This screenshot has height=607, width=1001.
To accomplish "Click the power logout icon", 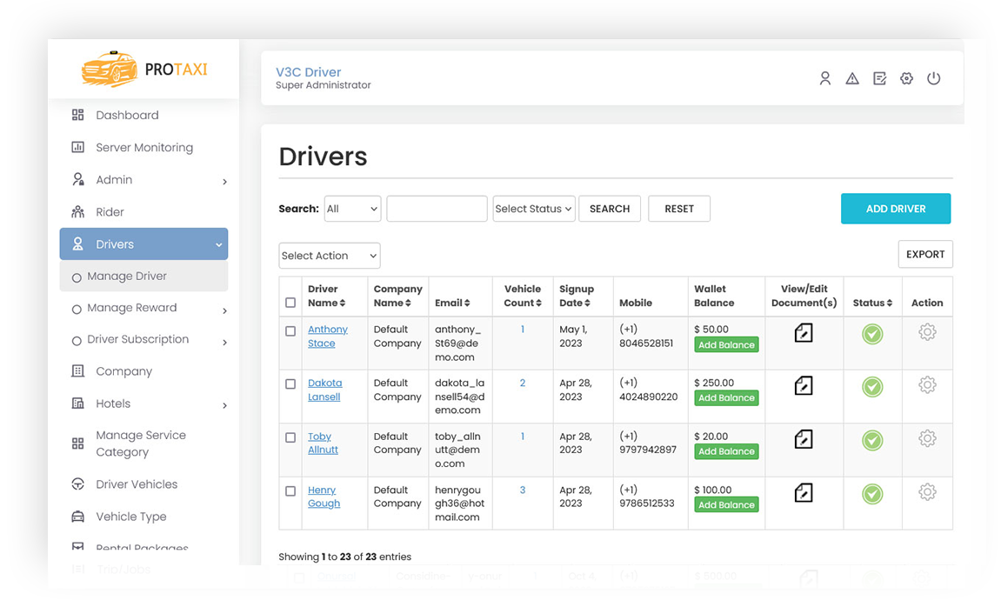I will pyautogui.click(x=933, y=78).
